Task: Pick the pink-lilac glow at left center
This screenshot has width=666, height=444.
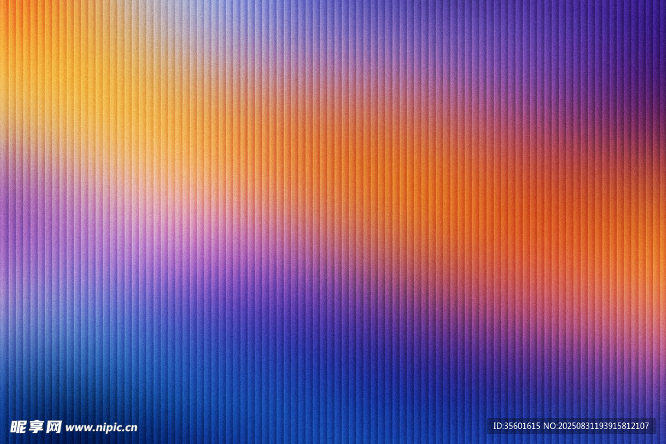Action: pyautogui.click(x=169, y=221)
